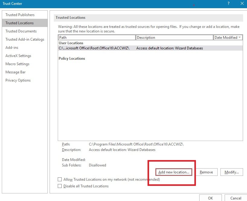Open Message Bar settings
The image size is (247, 201).
pos(15,72)
